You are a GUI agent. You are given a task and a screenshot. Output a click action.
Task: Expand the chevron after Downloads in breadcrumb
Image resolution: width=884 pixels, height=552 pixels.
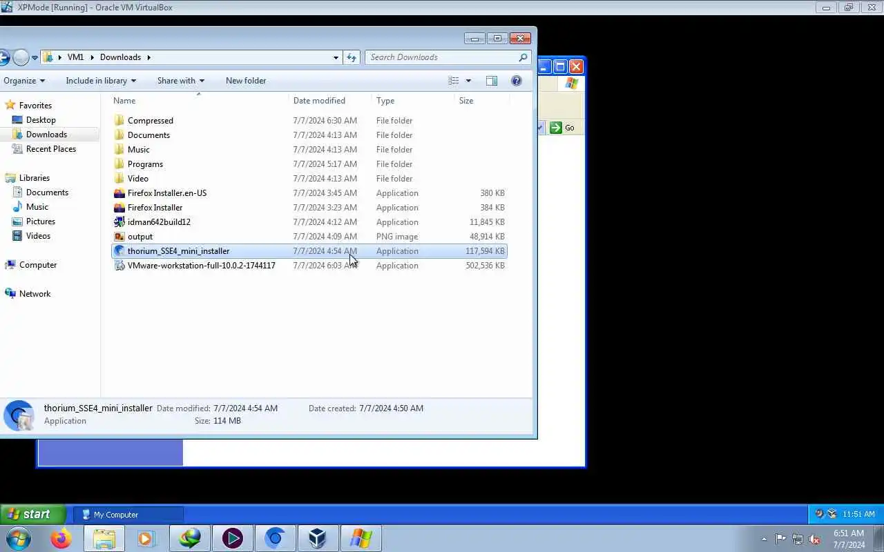pos(148,57)
